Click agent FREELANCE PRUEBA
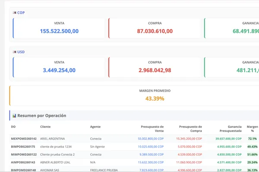 coord(104,170)
